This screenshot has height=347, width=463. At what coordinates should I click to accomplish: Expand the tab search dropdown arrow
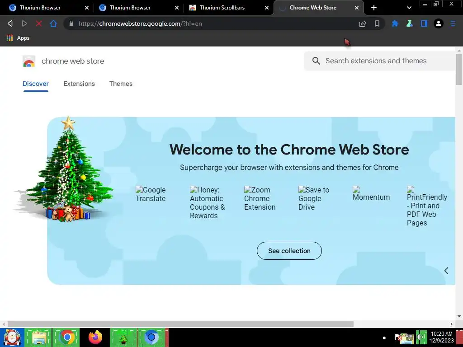click(409, 8)
